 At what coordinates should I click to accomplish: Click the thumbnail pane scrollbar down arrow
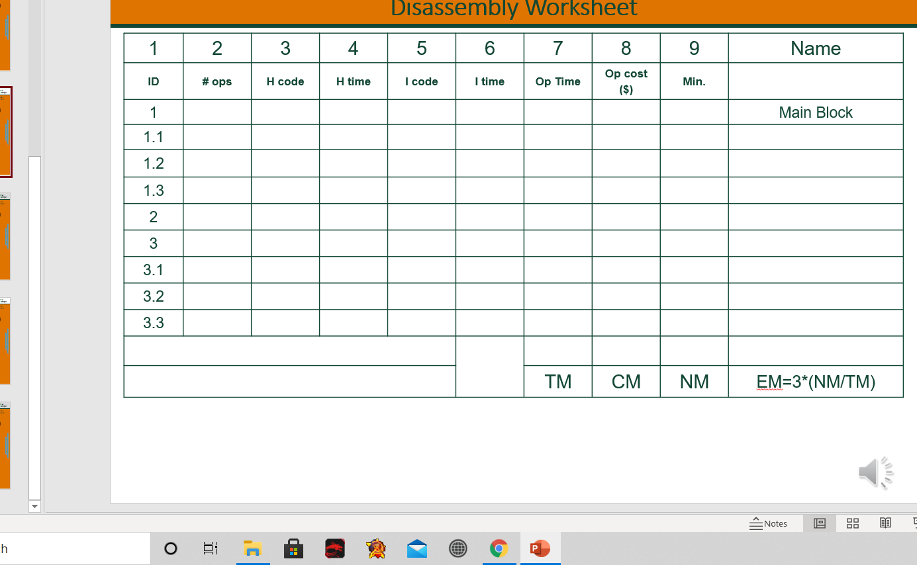(x=34, y=506)
